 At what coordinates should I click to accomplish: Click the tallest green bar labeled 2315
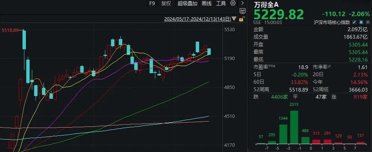point(294,127)
